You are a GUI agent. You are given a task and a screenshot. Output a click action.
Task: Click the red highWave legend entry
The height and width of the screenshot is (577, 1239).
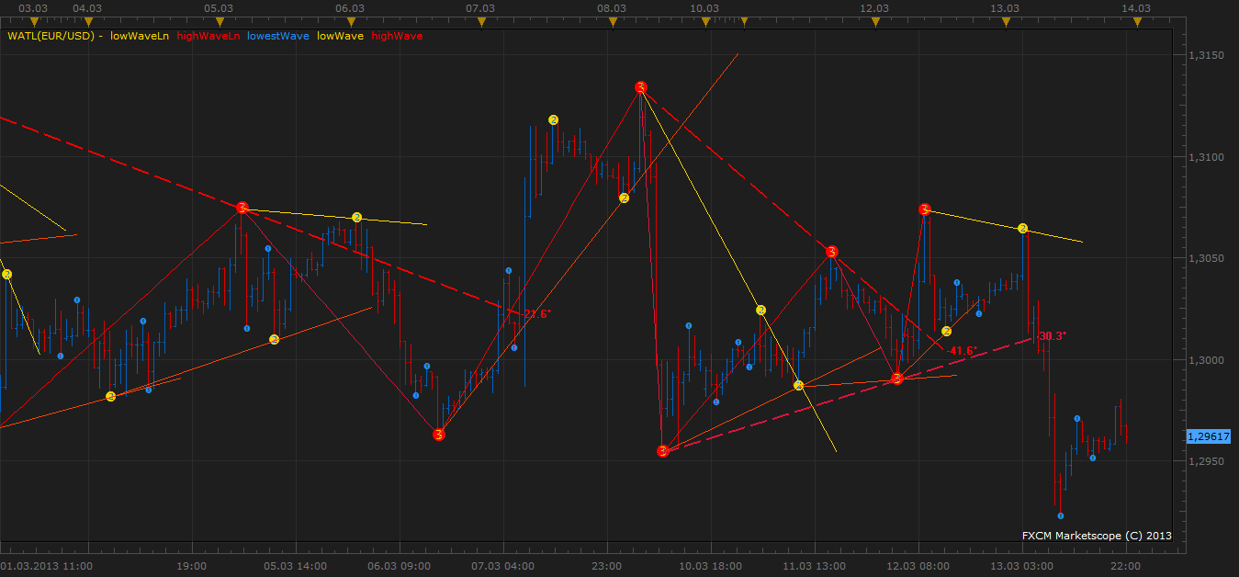click(x=397, y=37)
